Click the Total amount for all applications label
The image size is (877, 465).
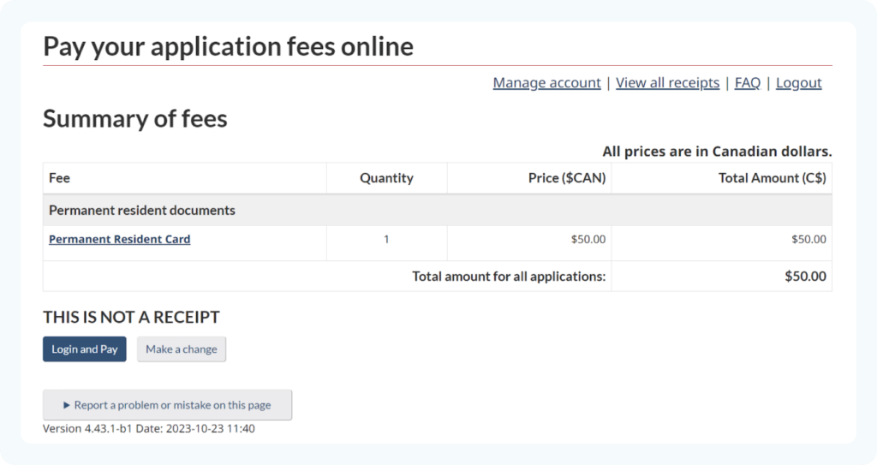point(509,277)
